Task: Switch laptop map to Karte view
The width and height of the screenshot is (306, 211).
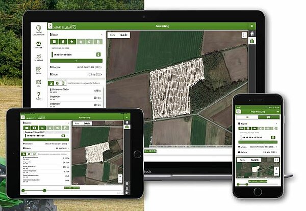Action: (113, 35)
